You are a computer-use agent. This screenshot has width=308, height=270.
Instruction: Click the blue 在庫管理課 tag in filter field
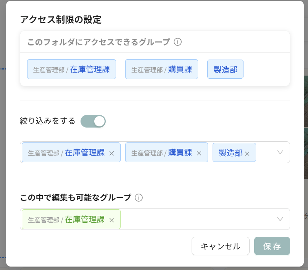[x=66, y=152]
